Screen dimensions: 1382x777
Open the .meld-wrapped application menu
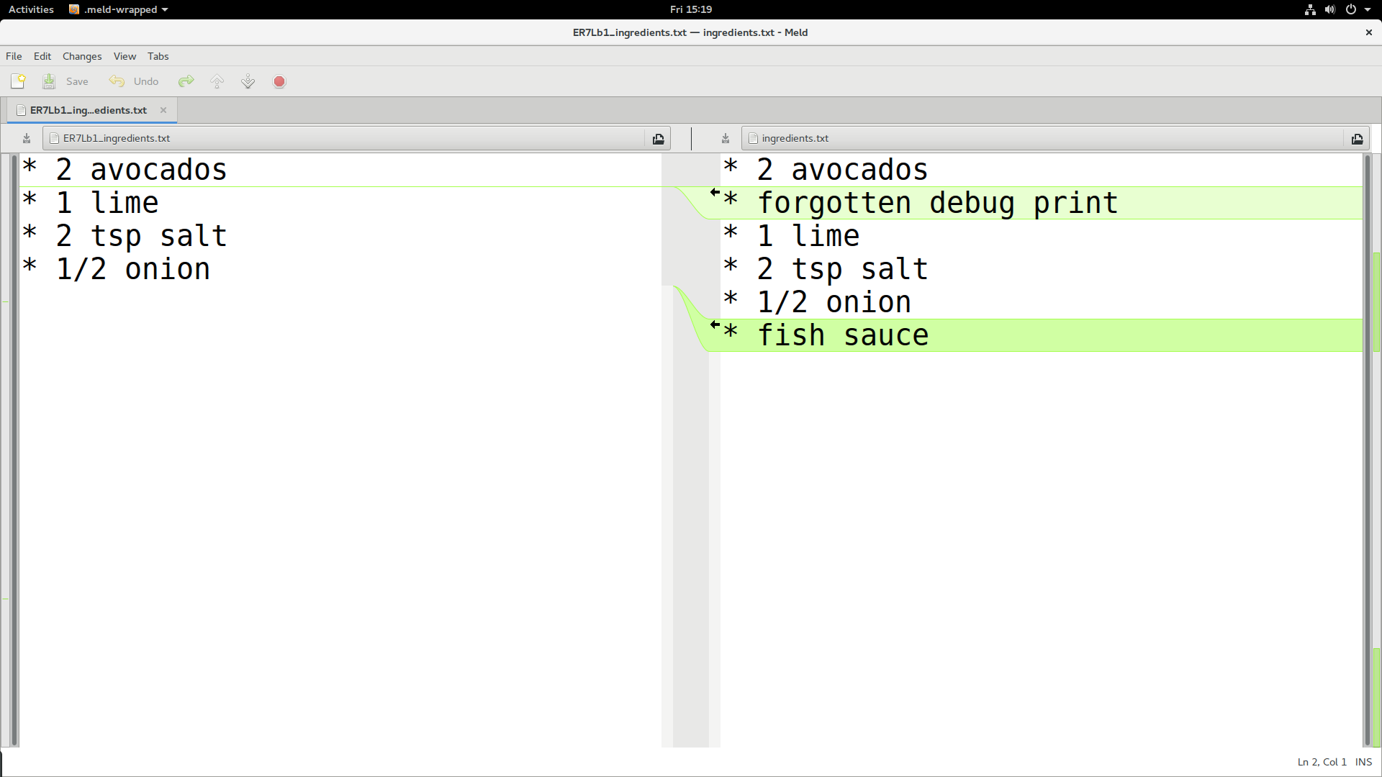pyautogui.click(x=117, y=9)
